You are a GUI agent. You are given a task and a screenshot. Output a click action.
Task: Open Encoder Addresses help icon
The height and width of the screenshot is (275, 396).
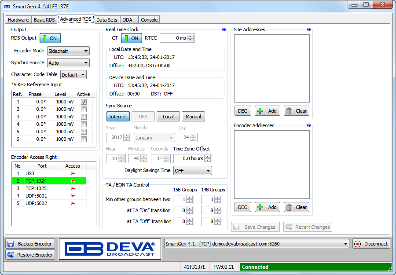308,125
